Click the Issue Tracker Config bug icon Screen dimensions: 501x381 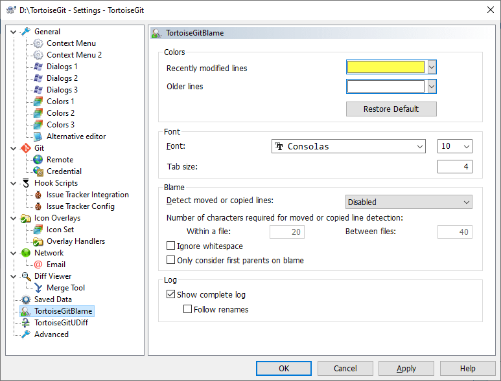point(38,206)
